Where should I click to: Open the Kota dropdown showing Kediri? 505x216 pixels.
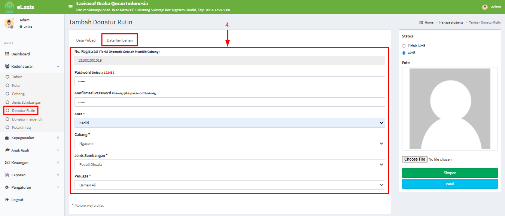point(230,123)
